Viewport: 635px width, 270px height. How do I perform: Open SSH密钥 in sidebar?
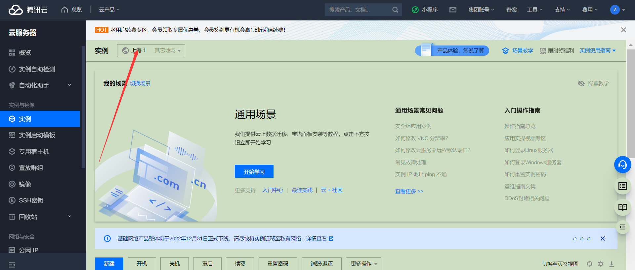click(x=40, y=200)
